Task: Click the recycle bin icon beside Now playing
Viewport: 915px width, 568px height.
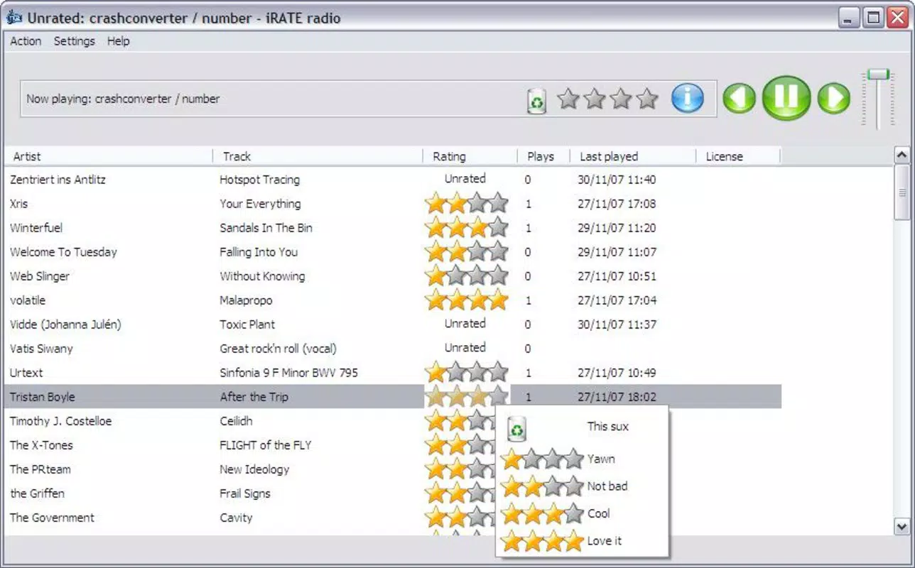Action: pyautogui.click(x=537, y=101)
